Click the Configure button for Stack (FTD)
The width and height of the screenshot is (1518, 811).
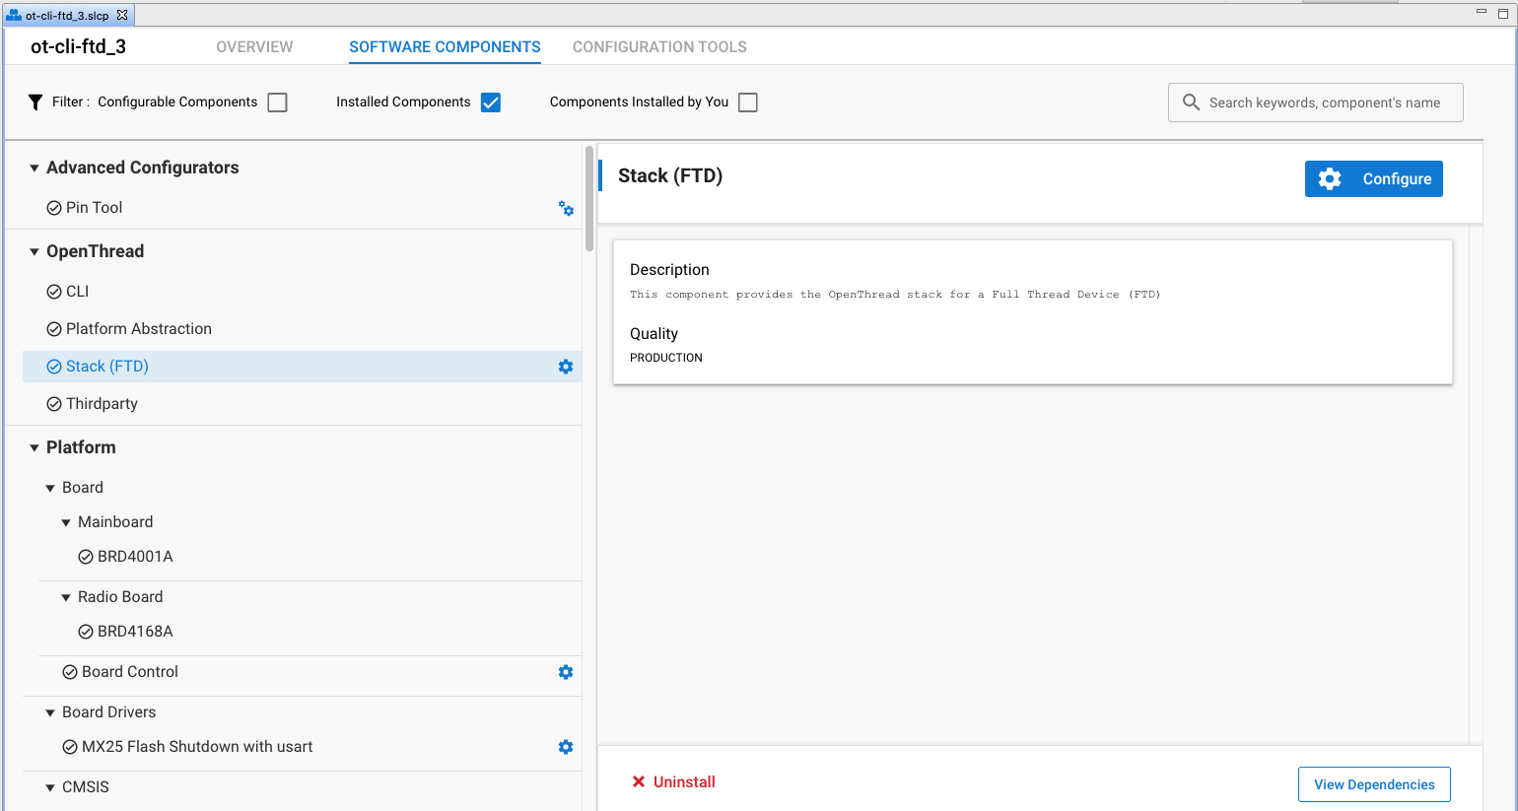coord(1373,178)
